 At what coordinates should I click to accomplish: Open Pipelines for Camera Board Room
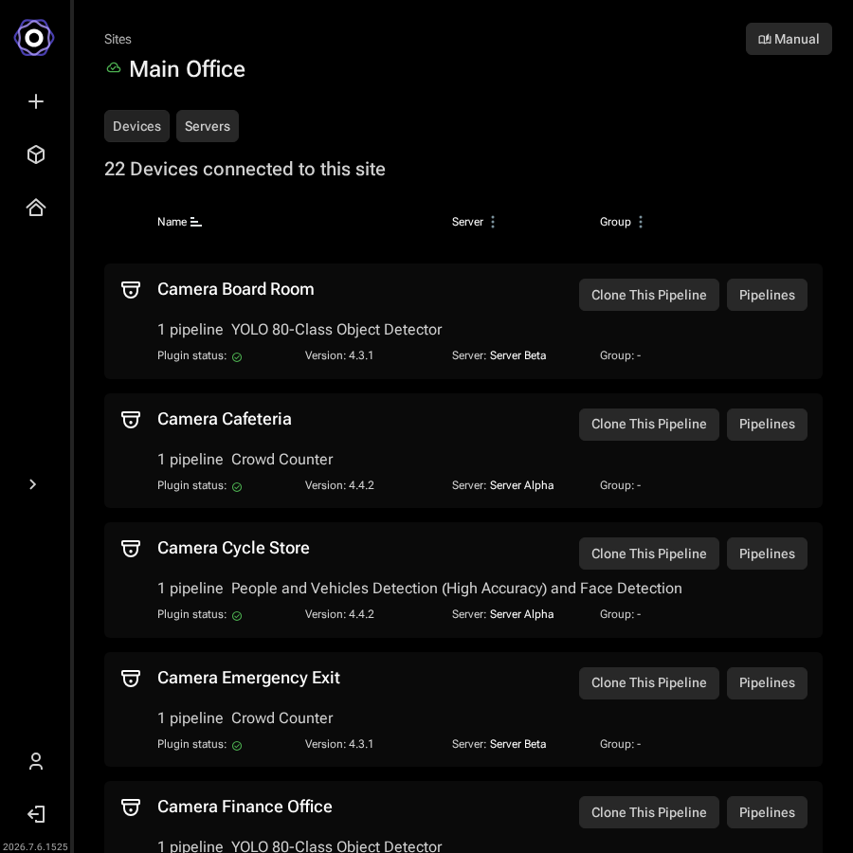point(767,295)
